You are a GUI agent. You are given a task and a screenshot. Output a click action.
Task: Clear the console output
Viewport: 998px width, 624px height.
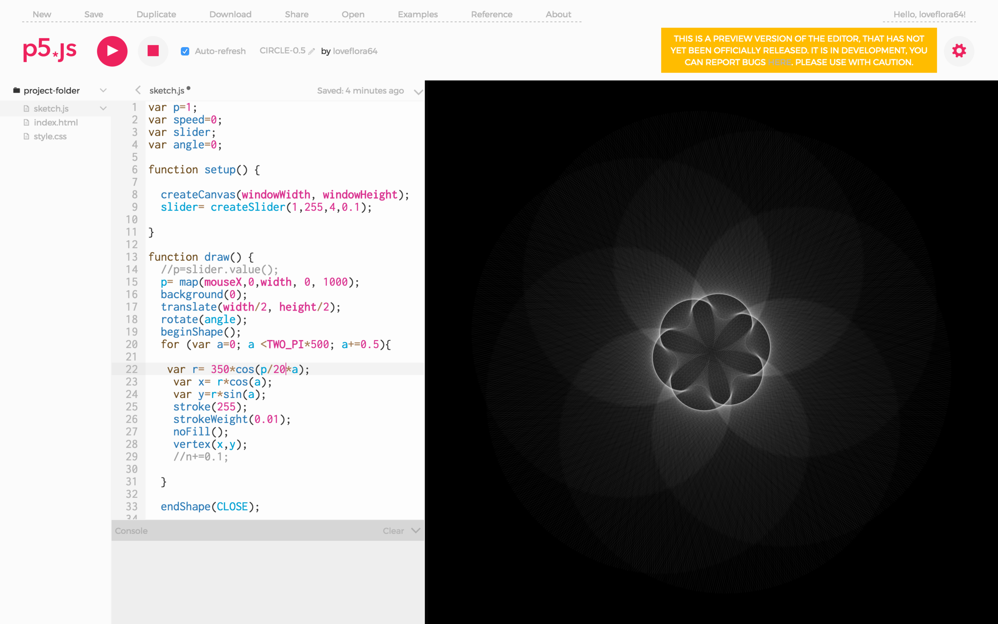click(x=393, y=531)
